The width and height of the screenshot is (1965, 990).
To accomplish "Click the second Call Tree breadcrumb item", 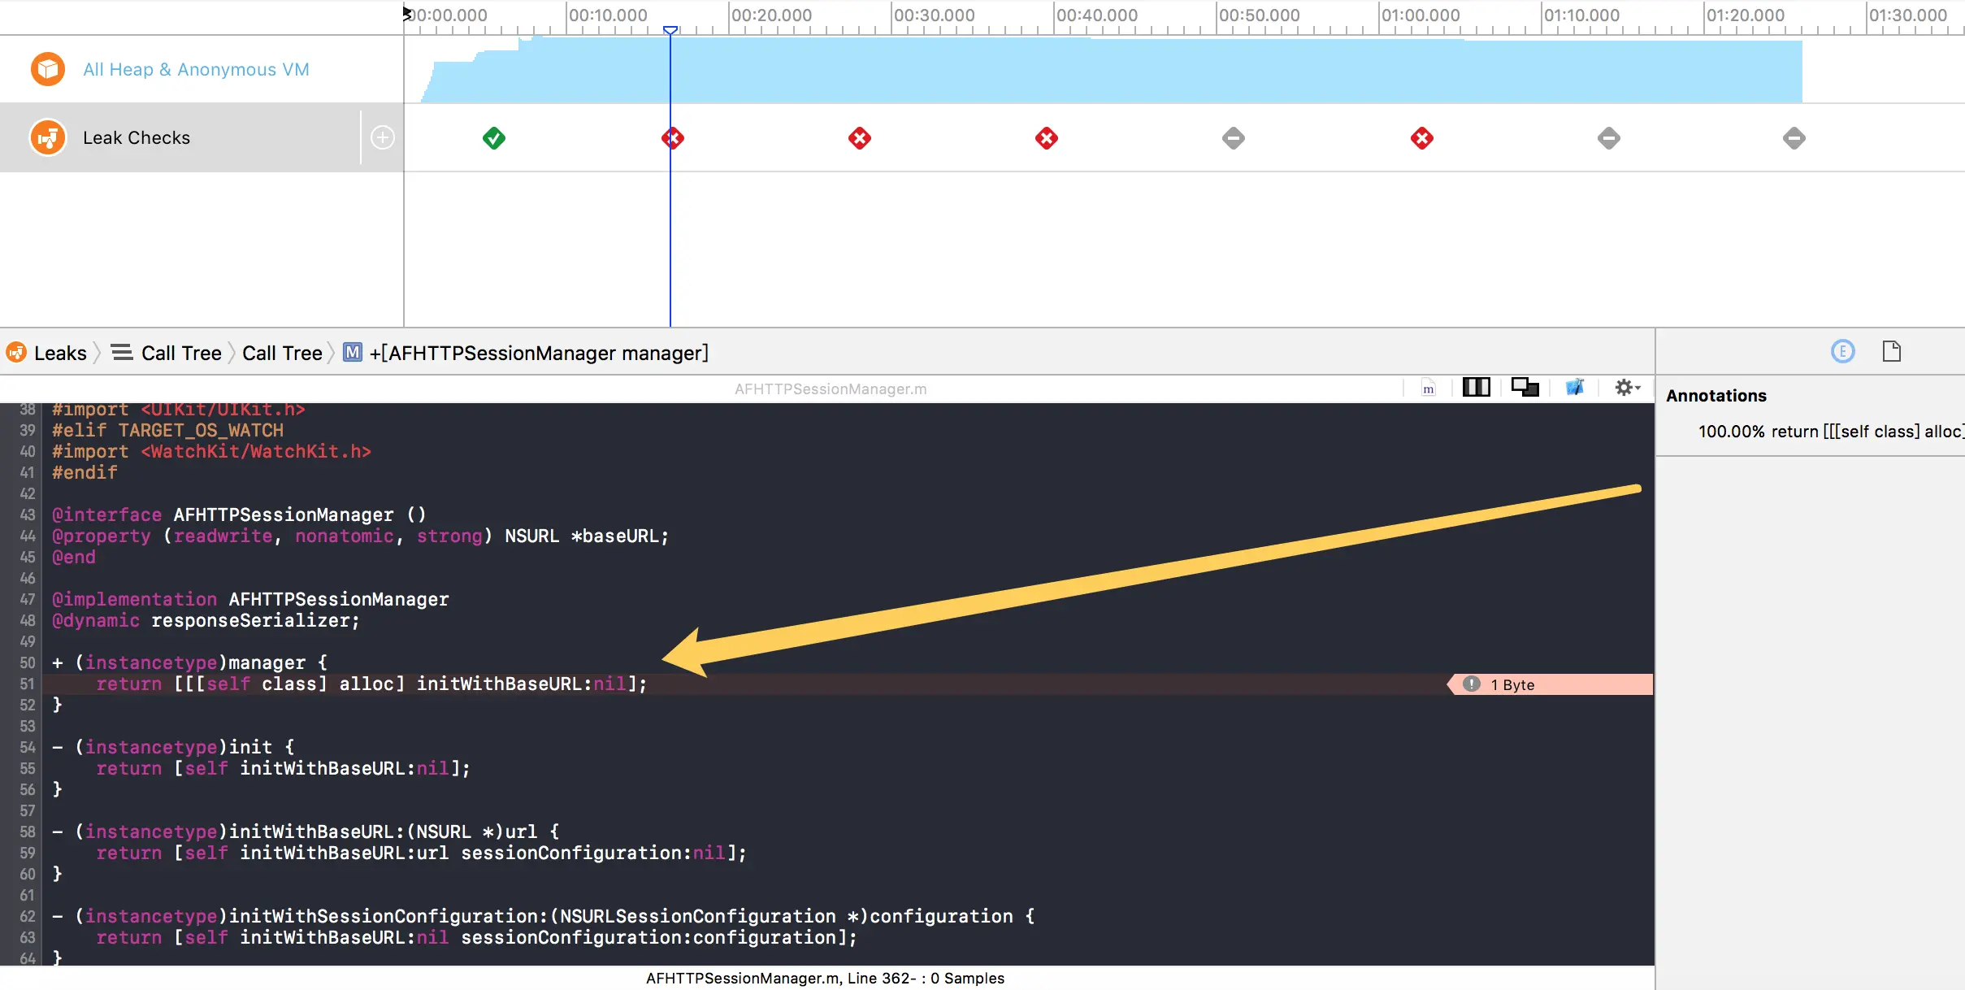I will [282, 353].
